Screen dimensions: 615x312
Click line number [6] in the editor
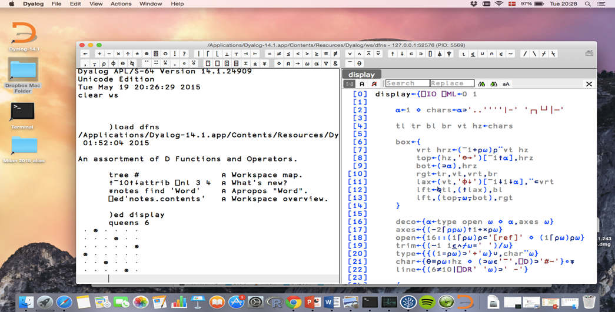(360, 142)
